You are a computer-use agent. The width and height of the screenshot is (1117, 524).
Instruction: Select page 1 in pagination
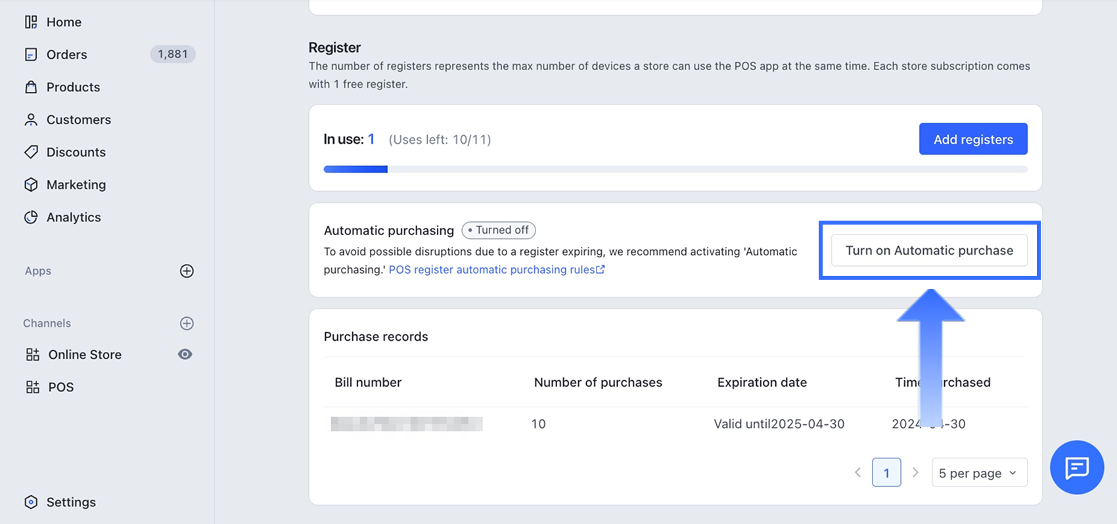click(x=886, y=473)
